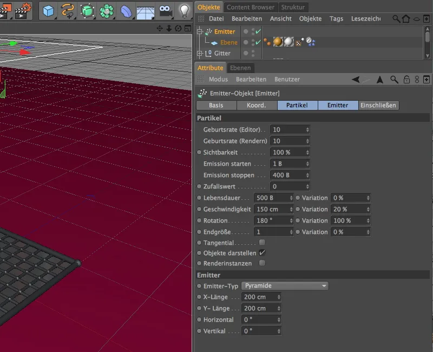
Task: Open the Tags menu
Action: (x=336, y=18)
